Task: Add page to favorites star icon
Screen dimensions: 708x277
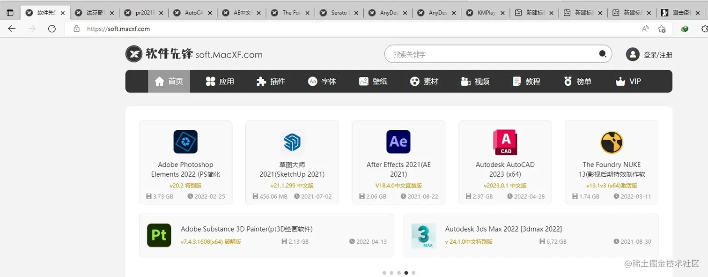Action: (x=662, y=29)
